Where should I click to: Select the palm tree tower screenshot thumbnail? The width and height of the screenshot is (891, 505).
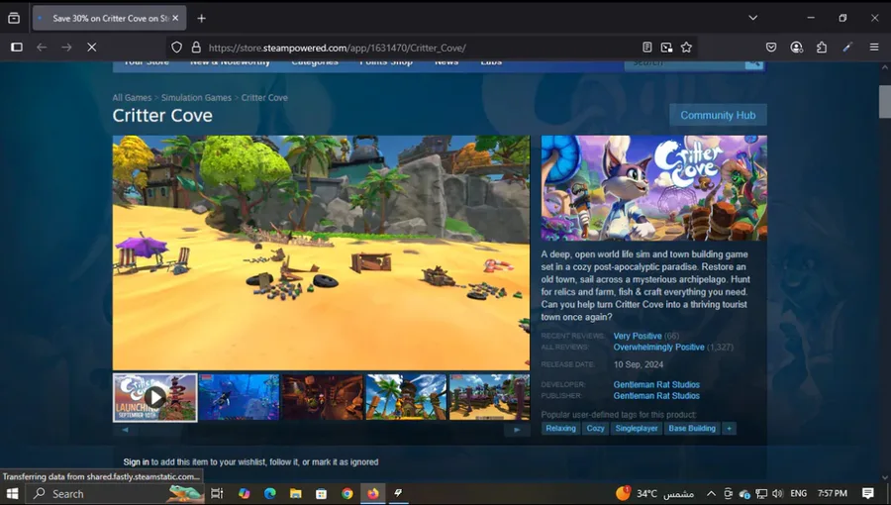click(x=406, y=397)
